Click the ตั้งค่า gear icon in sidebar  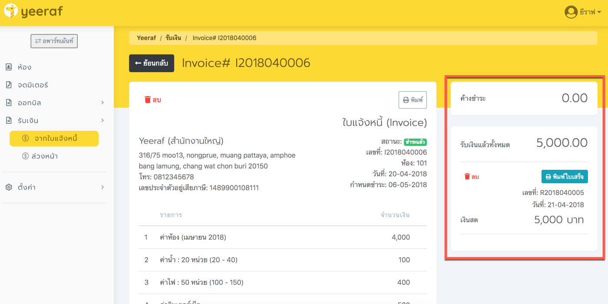pyautogui.click(x=9, y=187)
